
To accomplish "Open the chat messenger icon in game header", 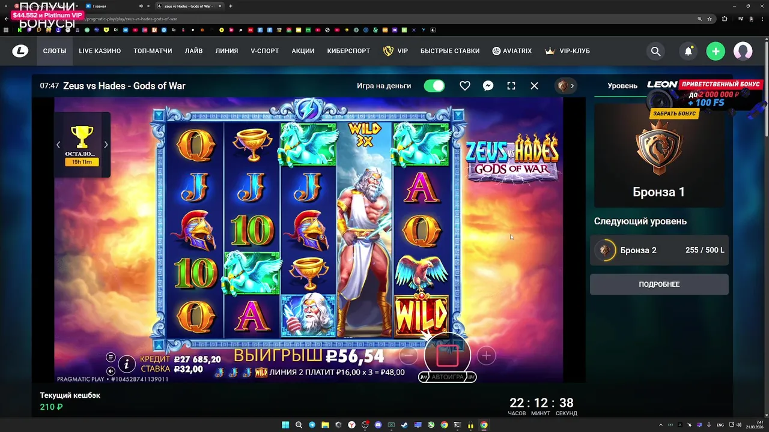I will point(488,86).
